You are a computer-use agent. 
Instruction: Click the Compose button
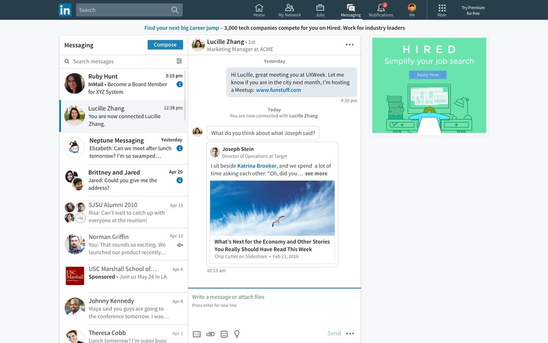coord(165,44)
